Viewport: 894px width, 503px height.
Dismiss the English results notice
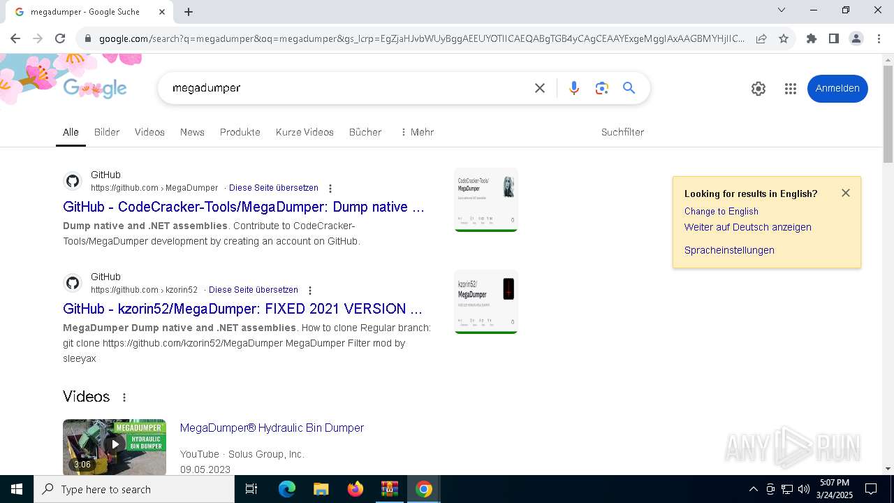point(846,193)
